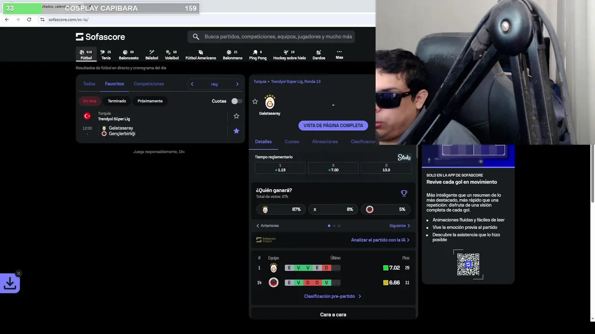Viewport: 595px width, 334px height.
Task: Open Turquía breadcrumb link
Action: [x=260, y=82]
